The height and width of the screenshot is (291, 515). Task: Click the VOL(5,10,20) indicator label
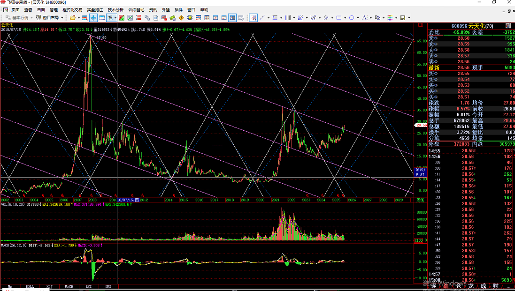coord(13,204)
